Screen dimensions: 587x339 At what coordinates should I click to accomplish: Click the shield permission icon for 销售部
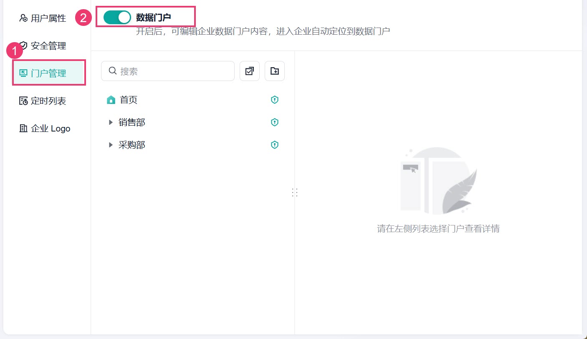(x=275, y=122)
